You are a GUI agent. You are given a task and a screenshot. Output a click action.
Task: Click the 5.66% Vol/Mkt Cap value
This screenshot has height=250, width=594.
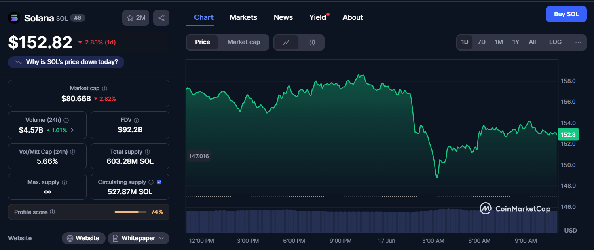pyautogui.click(x=47, y=161)
